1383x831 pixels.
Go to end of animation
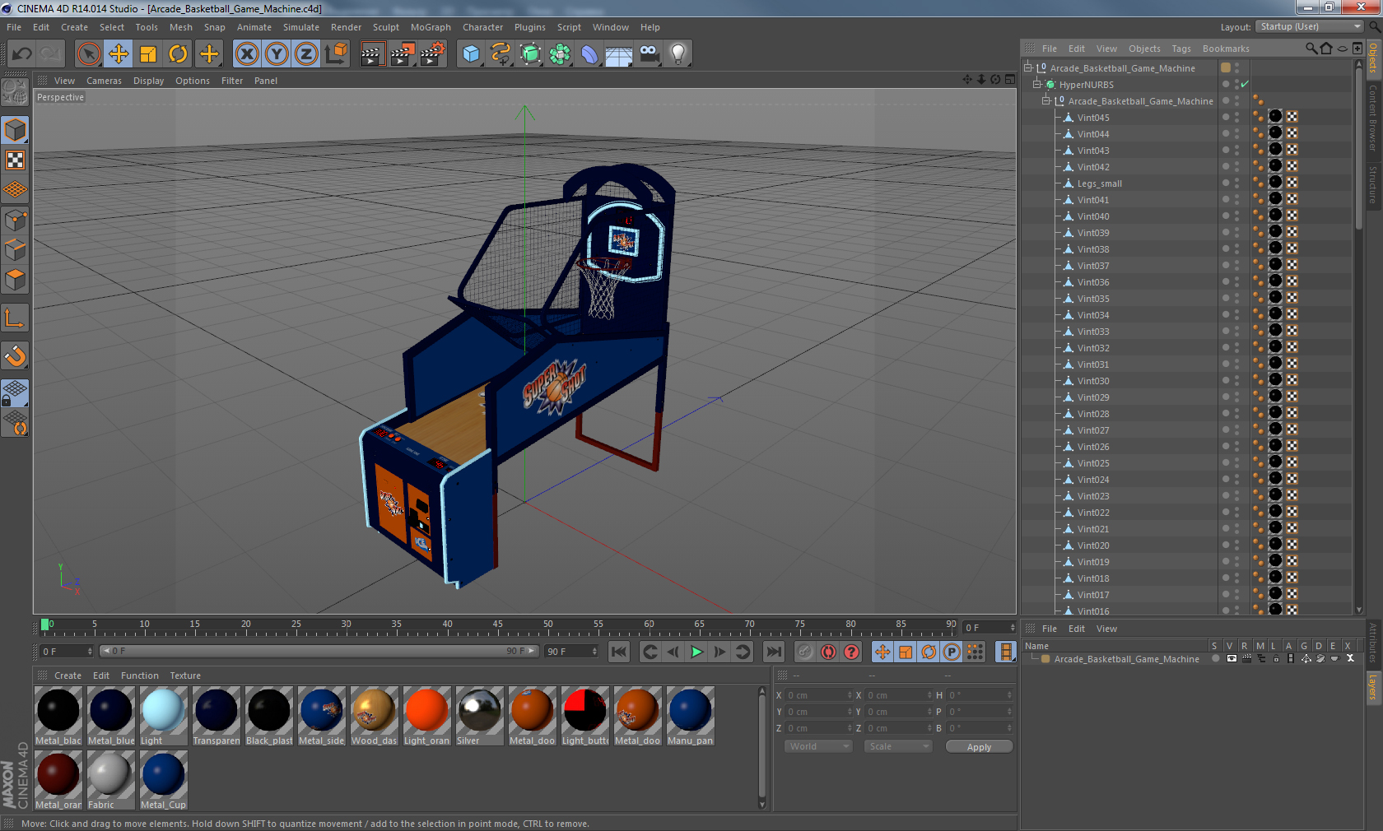[774, 652]
